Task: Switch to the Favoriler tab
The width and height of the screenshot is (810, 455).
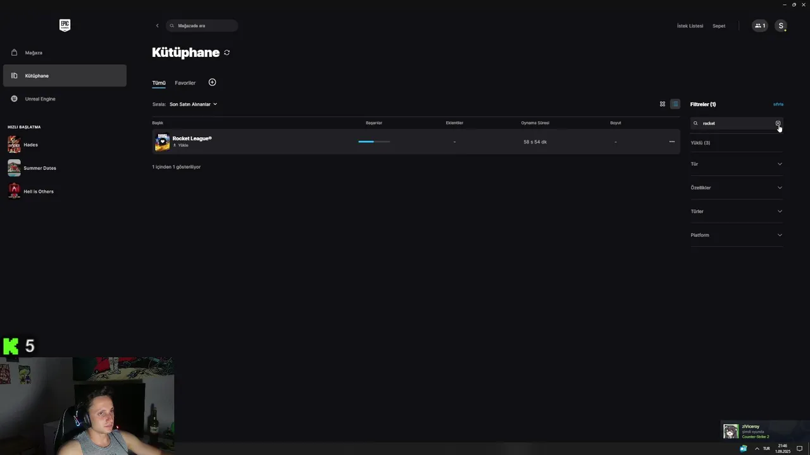Action: [185, 83]
